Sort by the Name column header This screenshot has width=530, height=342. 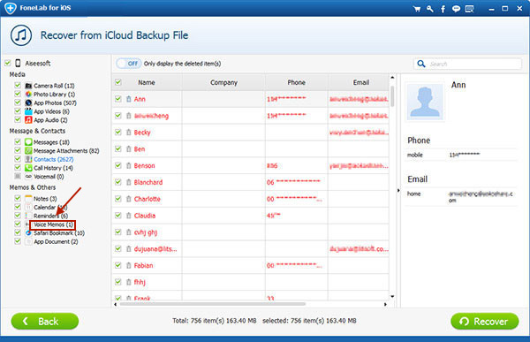pyautogui.click(x=147, y=82)
